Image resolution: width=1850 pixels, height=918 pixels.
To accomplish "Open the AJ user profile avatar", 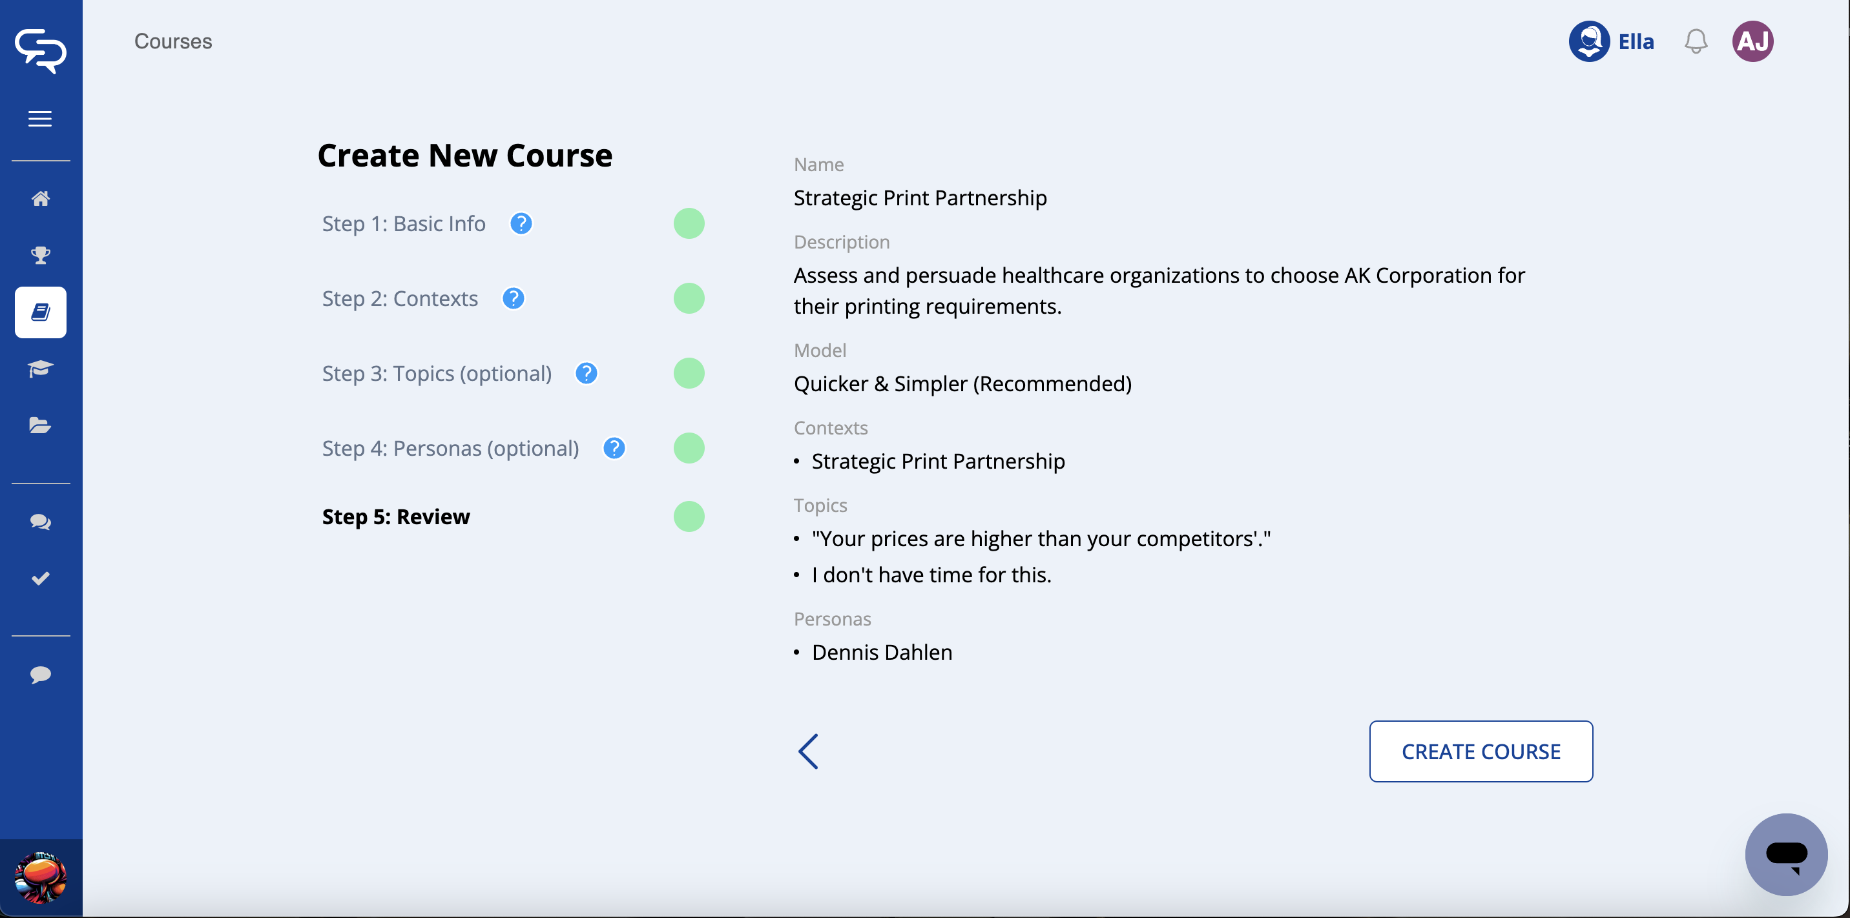I will tap(1752, 41).
